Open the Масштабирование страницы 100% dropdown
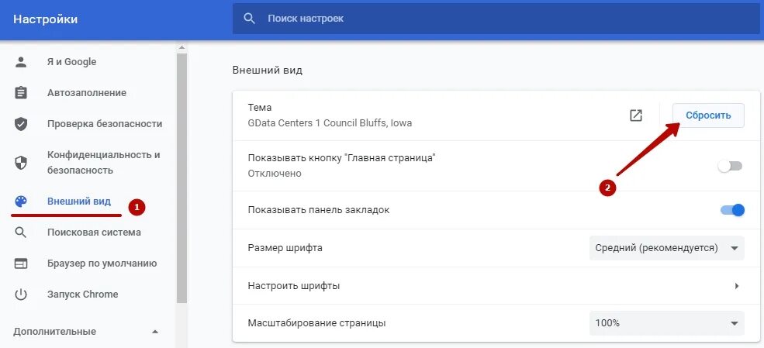Viewport: 764px width, 348px height. coord(666,323)
